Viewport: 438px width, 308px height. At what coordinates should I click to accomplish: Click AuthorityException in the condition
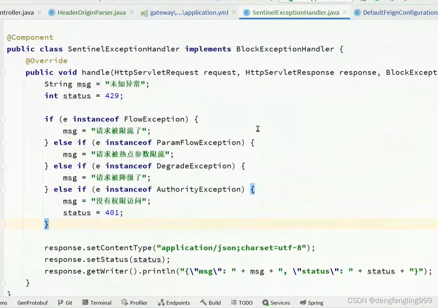click(198, 189)
